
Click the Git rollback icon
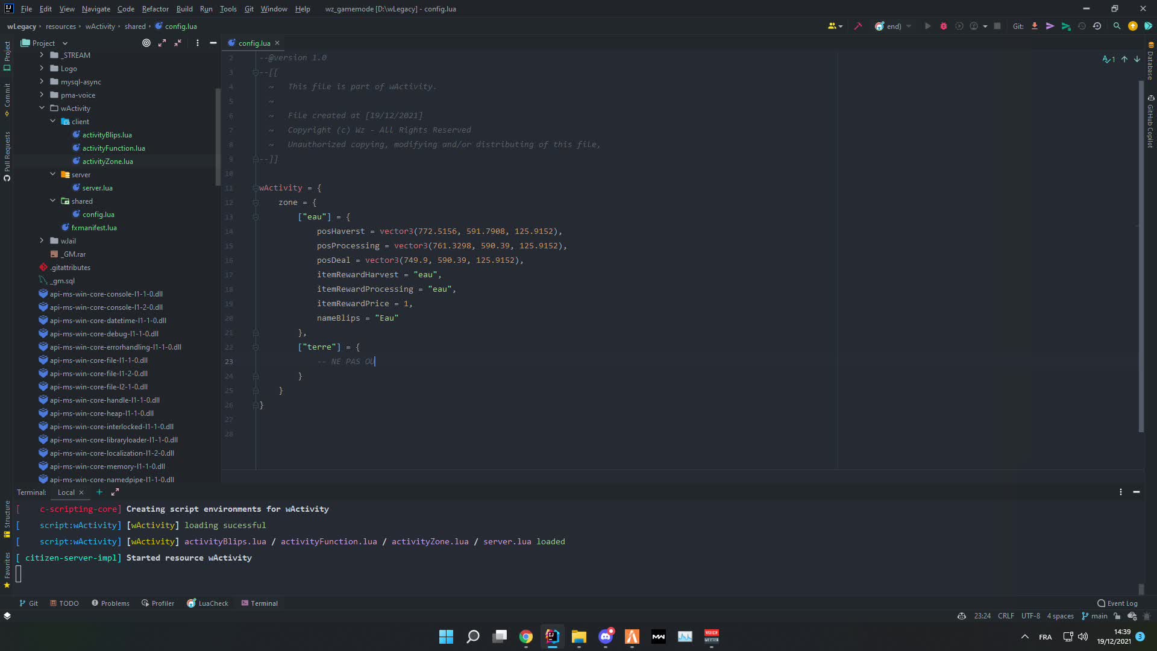tap(1097, 26)
